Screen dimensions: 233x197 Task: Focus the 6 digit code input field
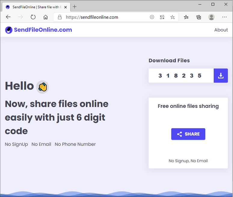[x=181, y=76]
